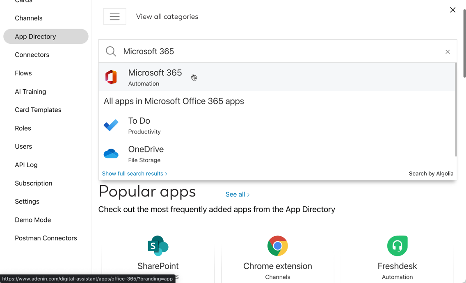
Task: Click the Search by Algolia text
Action: point(431,174)
